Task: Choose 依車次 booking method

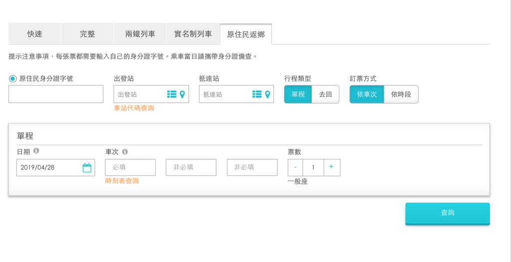Action: click(x=367, y=94)
